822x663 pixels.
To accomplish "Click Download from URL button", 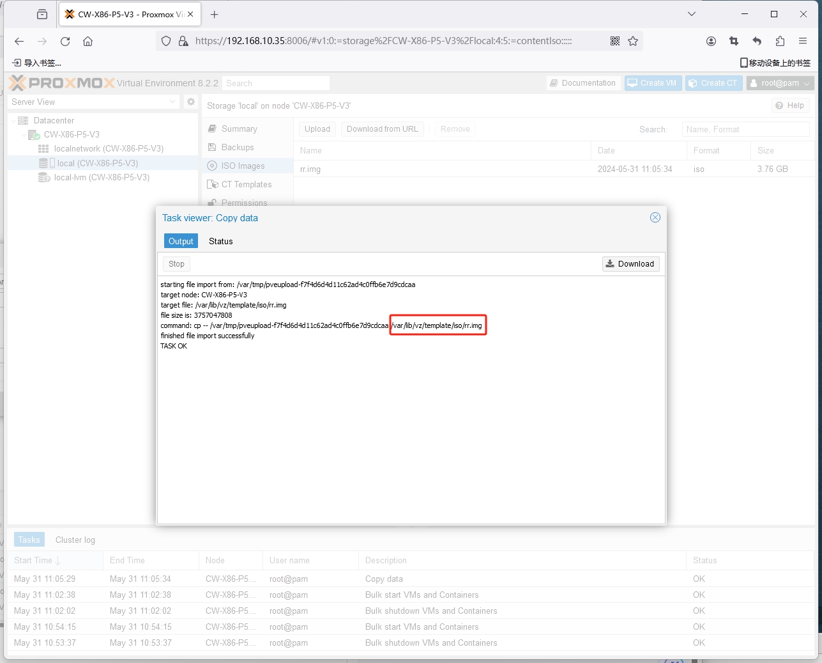I will point(382,129).
